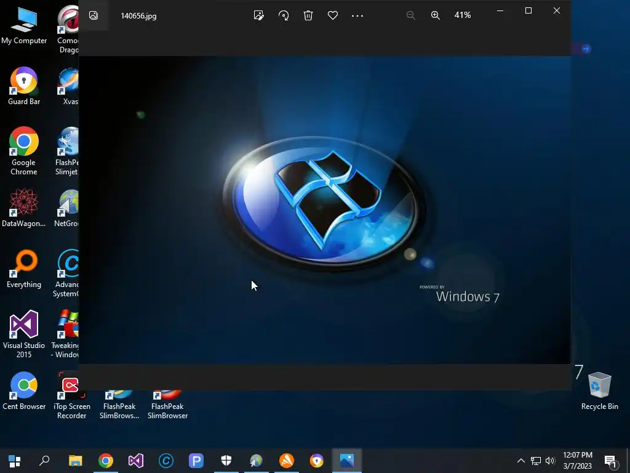Screen dimensions: 630x473
Task: Launch Chrome from the taskbar
Action: [x=106, y=461]
